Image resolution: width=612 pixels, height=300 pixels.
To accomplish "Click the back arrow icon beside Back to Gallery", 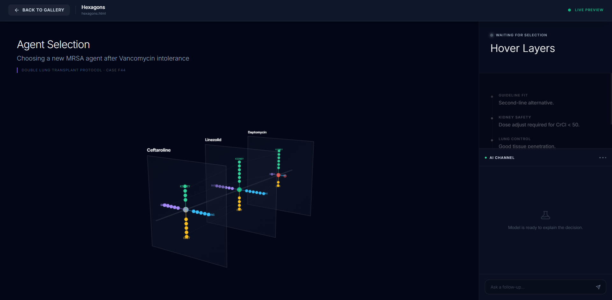I will 17,10.
